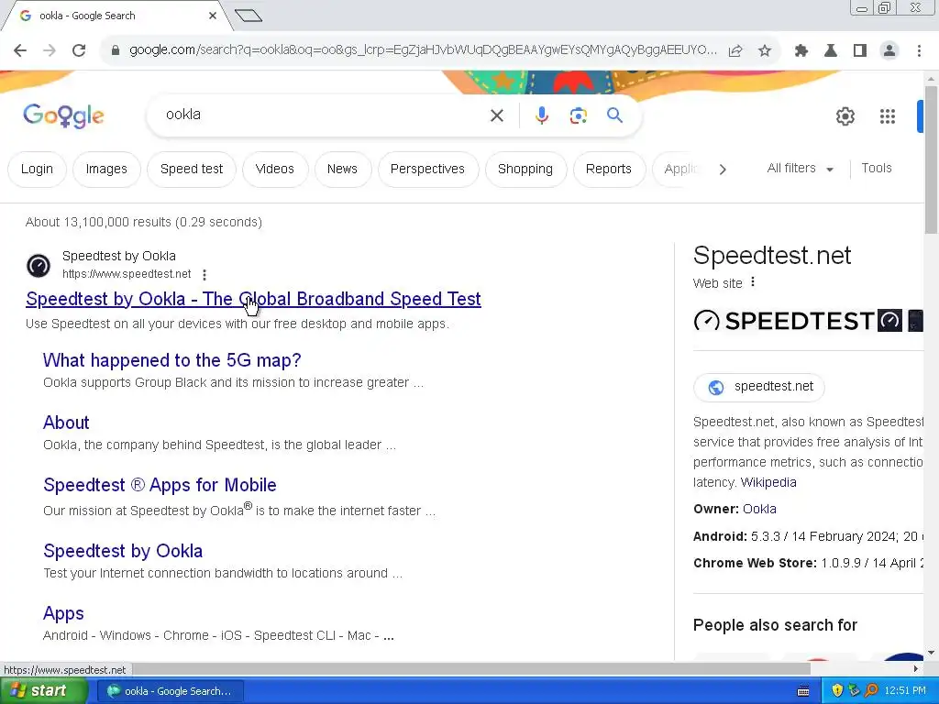Switch to Videos results
Screen dimensions: 939x704
pyautogui.click(x=275, y=170)
